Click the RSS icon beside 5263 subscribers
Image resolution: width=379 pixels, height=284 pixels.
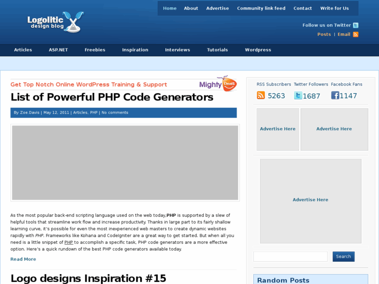pos(261,95)
